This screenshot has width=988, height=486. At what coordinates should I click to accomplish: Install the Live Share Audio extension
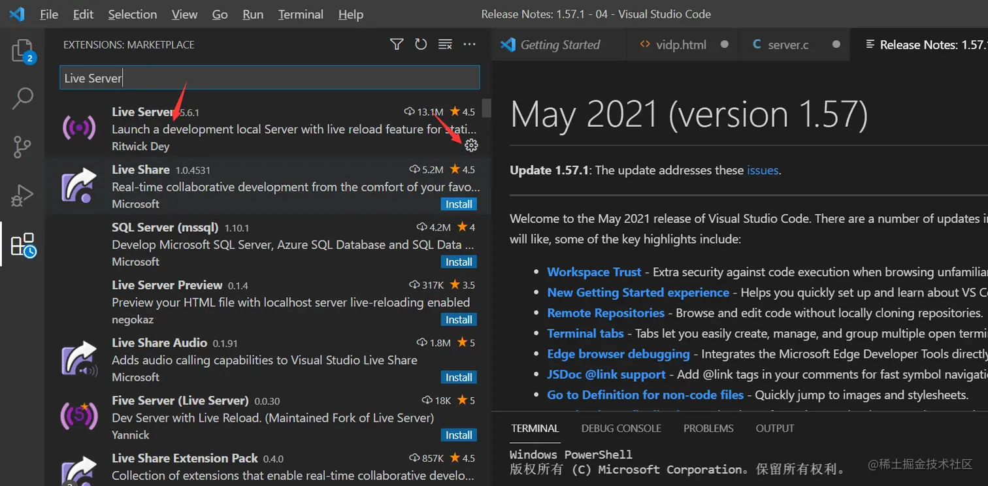click(x=459, y=377)
